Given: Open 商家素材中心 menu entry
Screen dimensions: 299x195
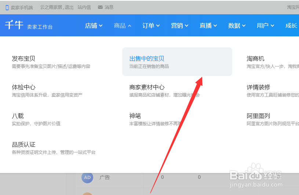Looking at the screenshot, I should (x=147, y=87).
